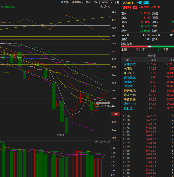174x177 pixels.
Task: Open VOL indicator settings hexagon icon
Action: click(x=101, y=142)
